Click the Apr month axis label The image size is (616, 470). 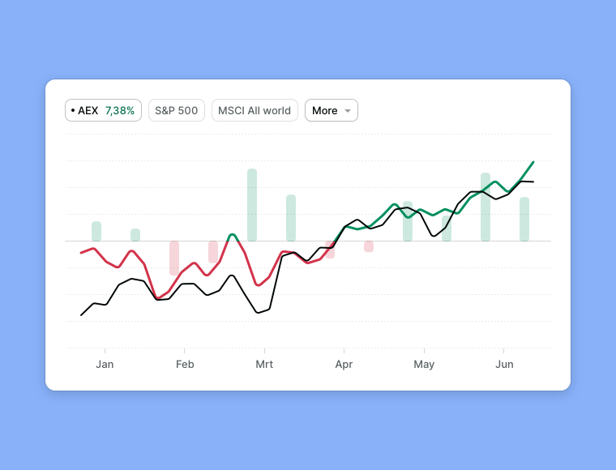pyautogui.click(x=344, y=365)
